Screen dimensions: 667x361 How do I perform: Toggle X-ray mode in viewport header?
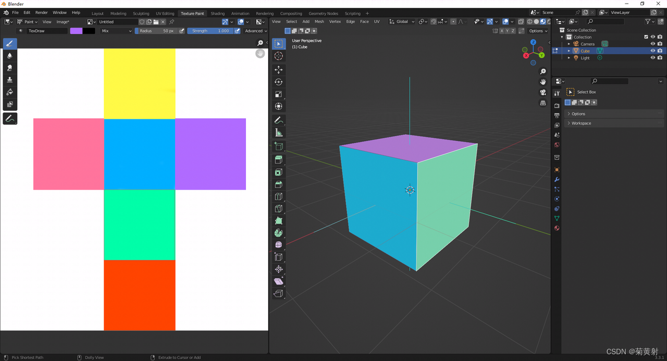point(521,22)
